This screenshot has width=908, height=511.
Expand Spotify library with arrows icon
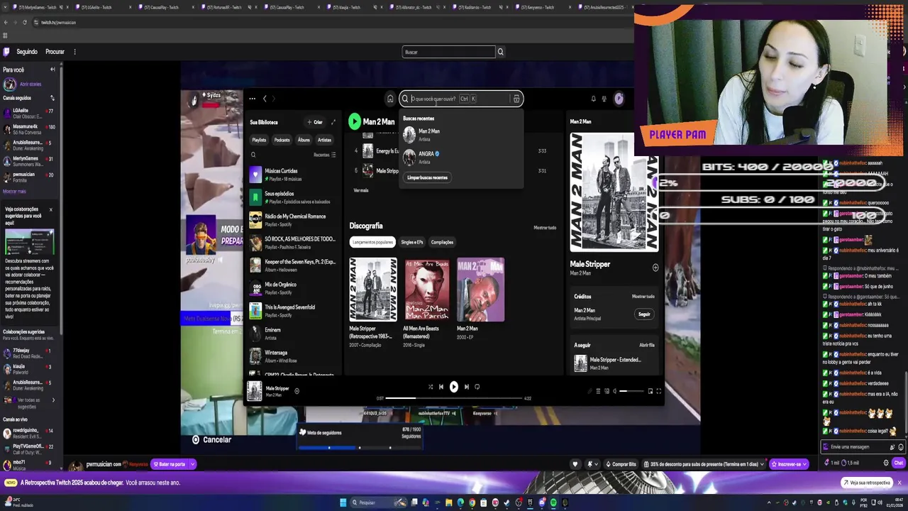(x=333, y=122)
